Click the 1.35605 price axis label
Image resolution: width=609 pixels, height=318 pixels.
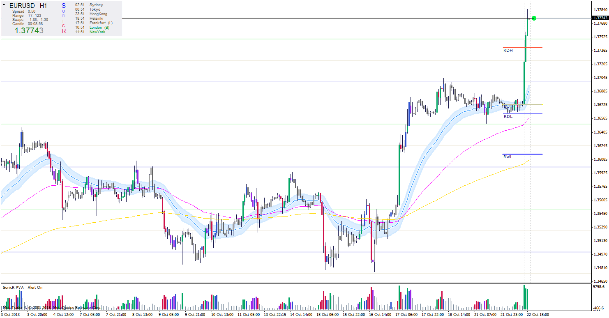click(x=600, y=200)
